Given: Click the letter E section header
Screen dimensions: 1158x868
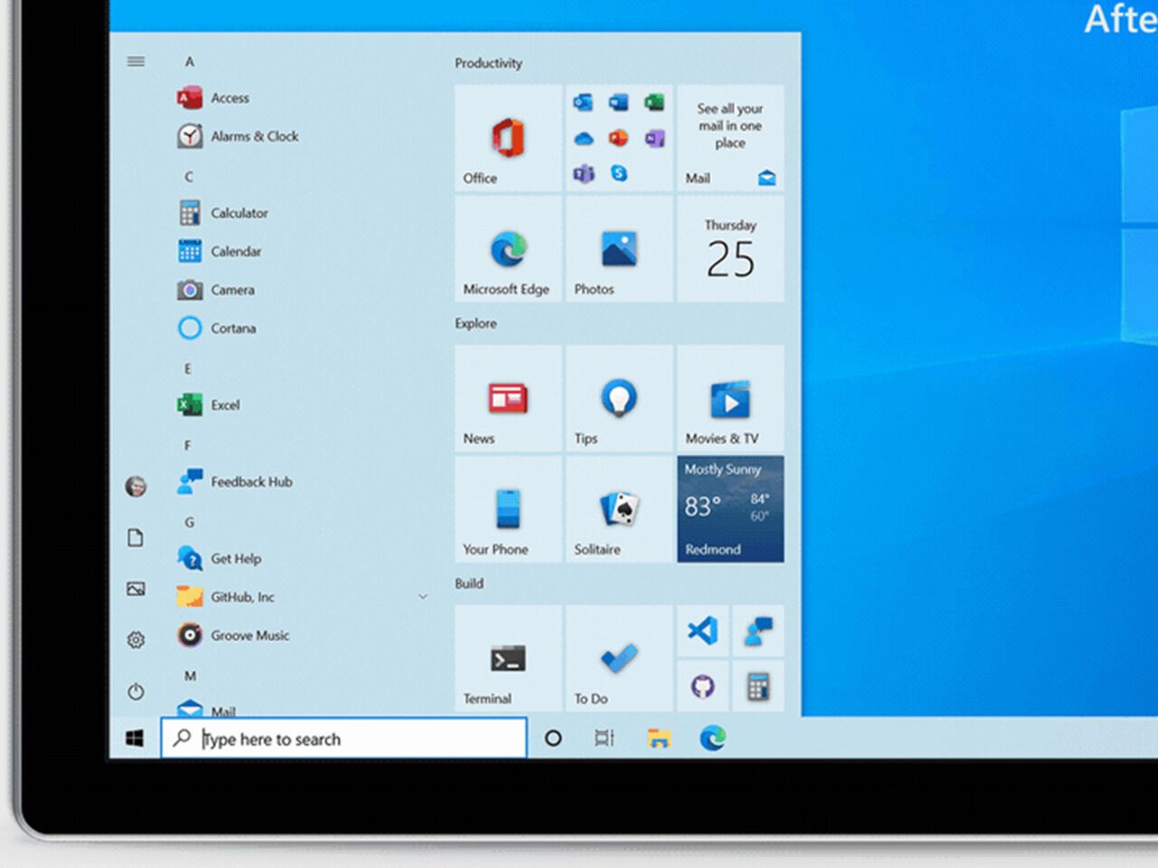Looking at the screenshot, I should point(188,369).
